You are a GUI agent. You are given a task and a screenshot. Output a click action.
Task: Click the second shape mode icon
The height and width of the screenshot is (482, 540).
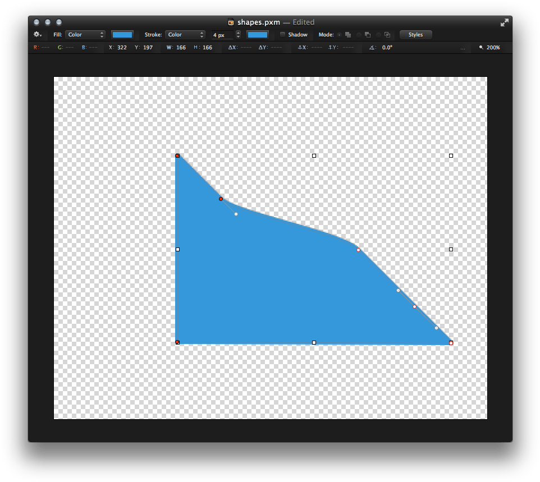pyautogui.click(x=368, y=35)
